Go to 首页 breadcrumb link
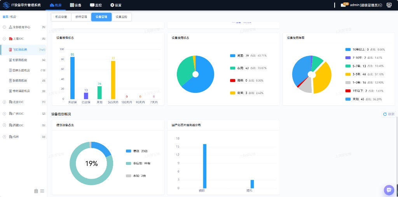This screenshot has height=197, width=398. coord(5,17)
